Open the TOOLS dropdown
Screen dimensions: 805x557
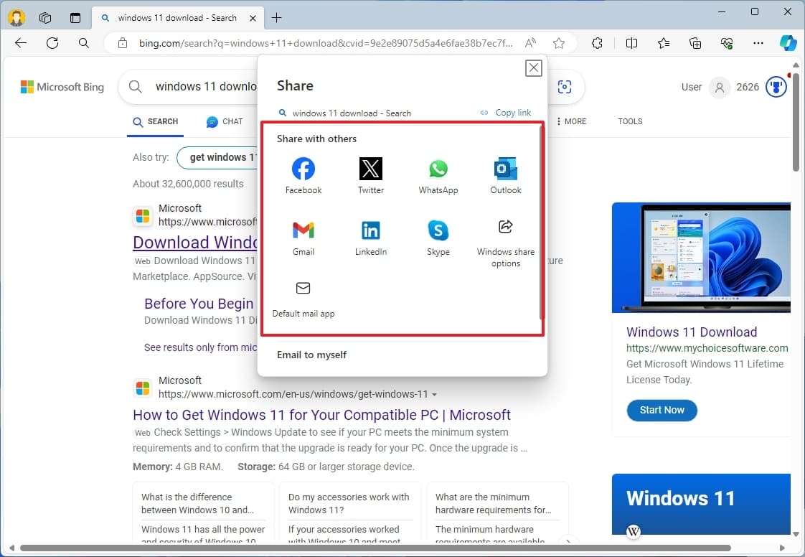click(x=629, y=121)
